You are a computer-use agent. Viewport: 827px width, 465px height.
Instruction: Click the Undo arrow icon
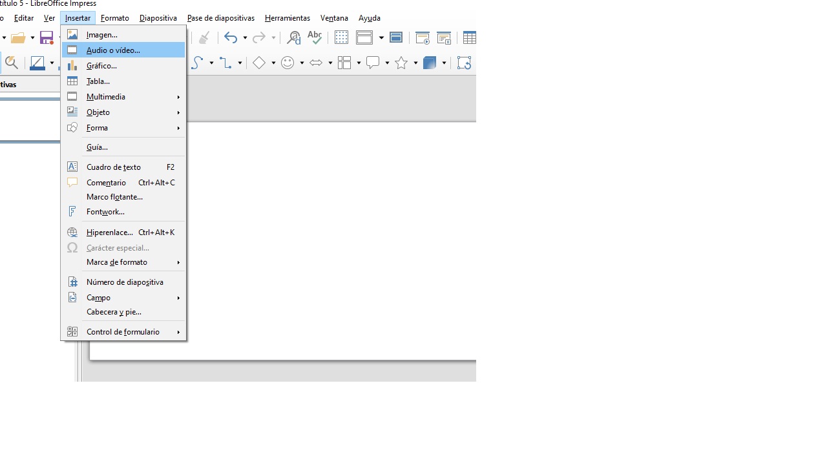(231, 37)
